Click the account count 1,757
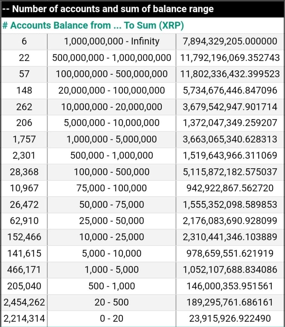 tap(24, 139)
